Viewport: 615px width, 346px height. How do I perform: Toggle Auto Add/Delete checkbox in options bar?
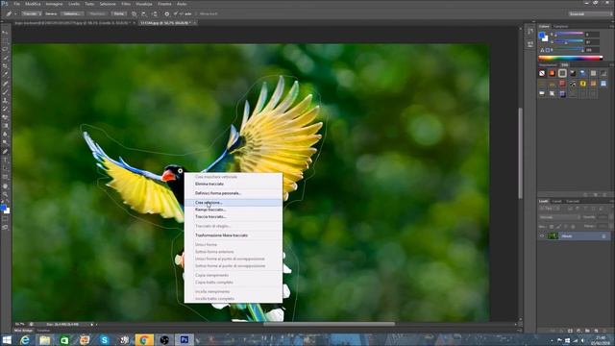[x=177, y=13]
